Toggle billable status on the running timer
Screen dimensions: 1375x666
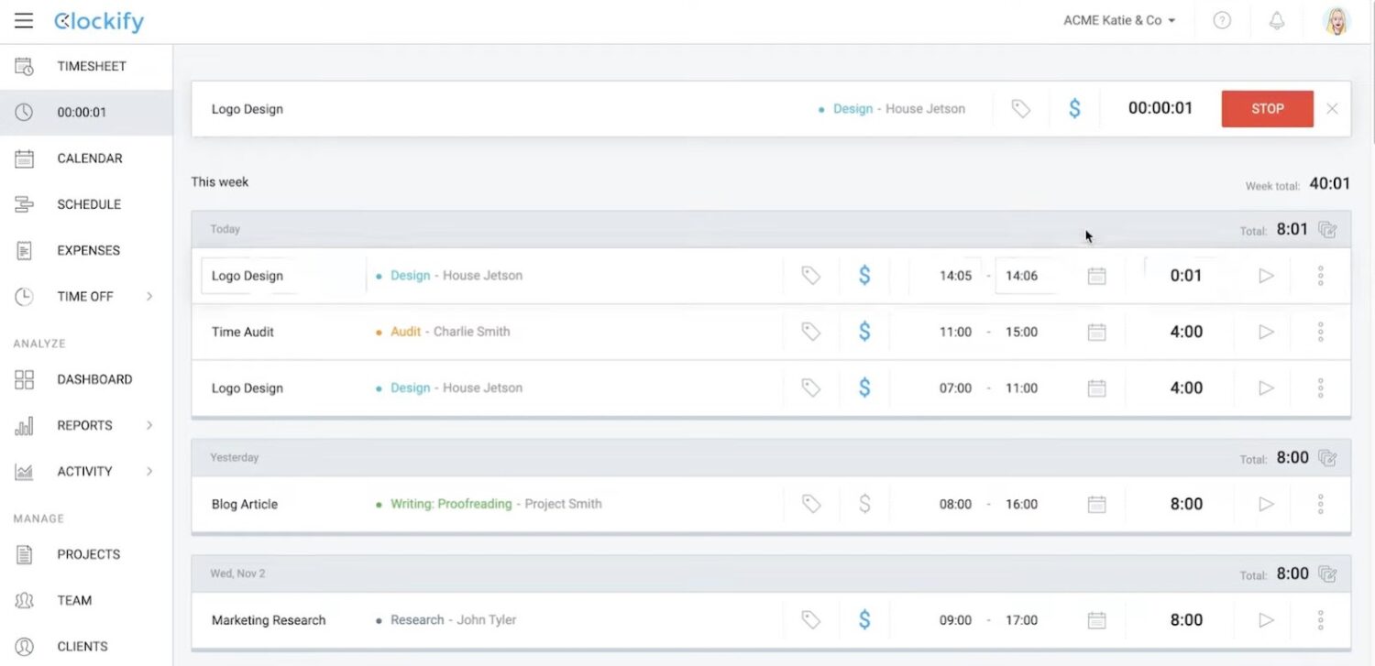pyautogui.click(x=1074, y=108)
